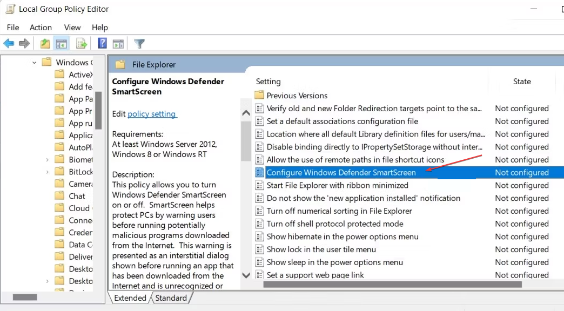Click description pane scroll down arrow
Image resolution: width=564 pixels, height=311 pixels.
246,275
